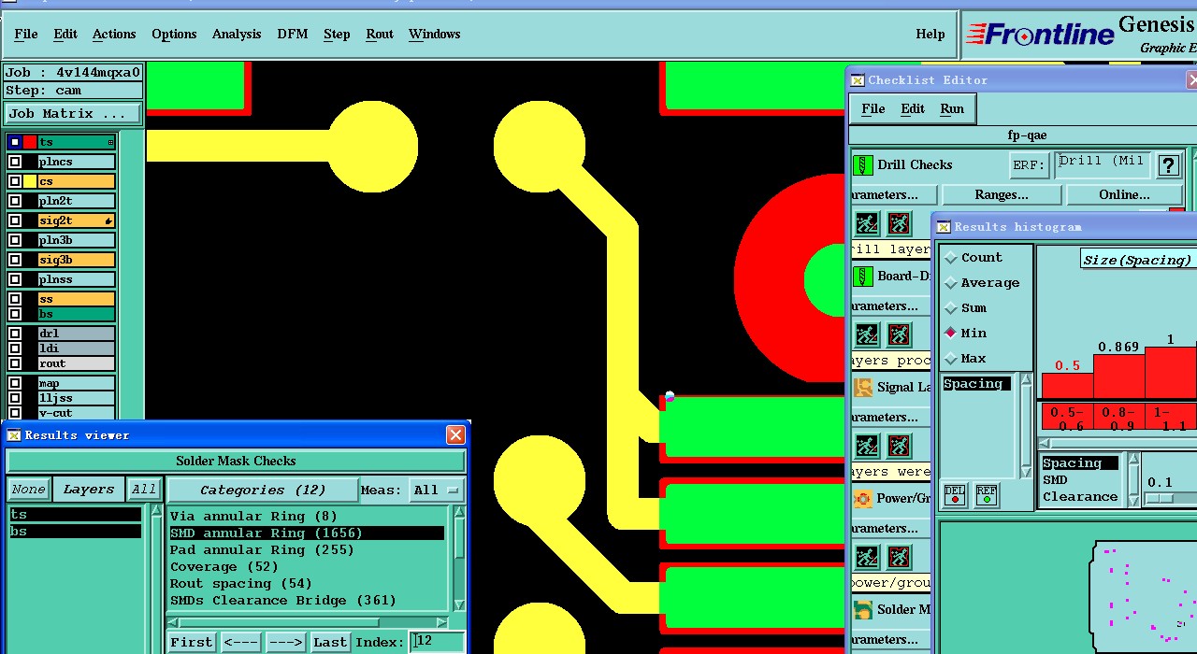Toggle display checkbox for layer plncs
This screenshot has height=654, width=1197.
click(15, 162)
